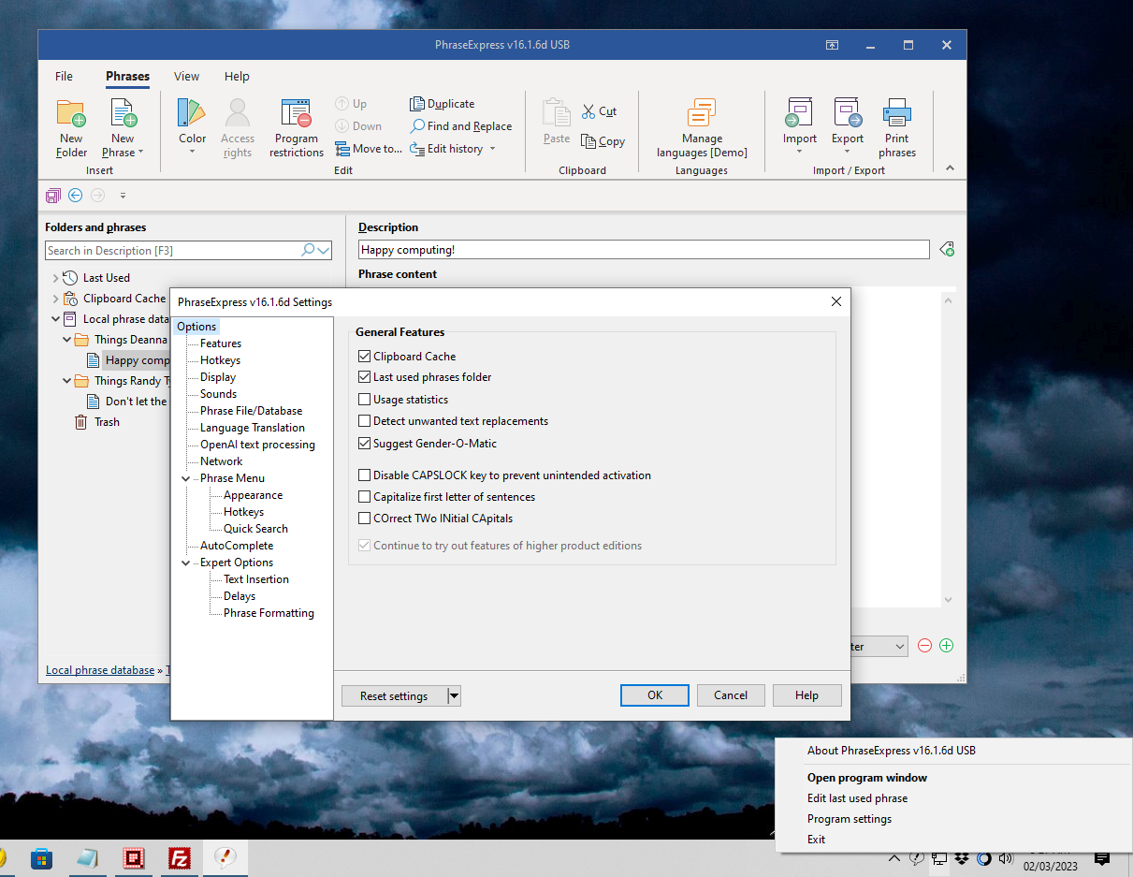Click into the Description text field
The height and width of the screenshot is (877, 1133).
[644, 250]
